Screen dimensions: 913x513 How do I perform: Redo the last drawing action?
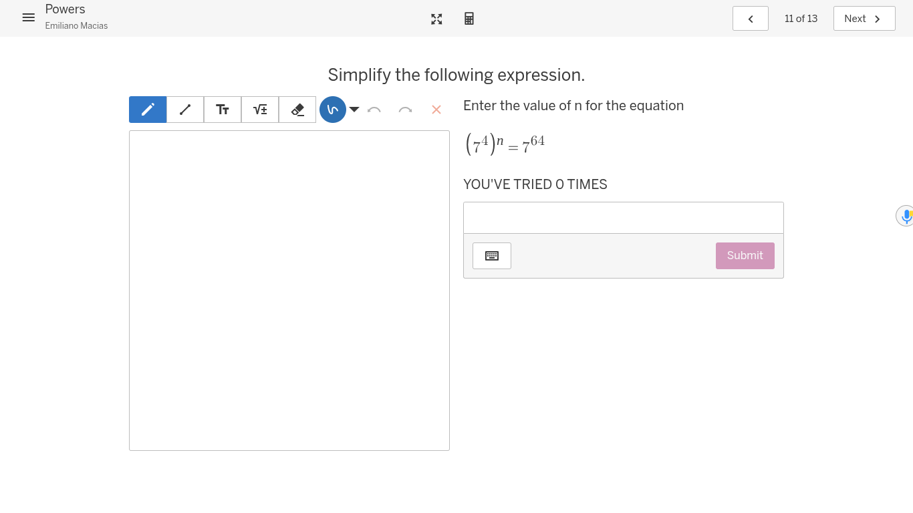point(405,110)
